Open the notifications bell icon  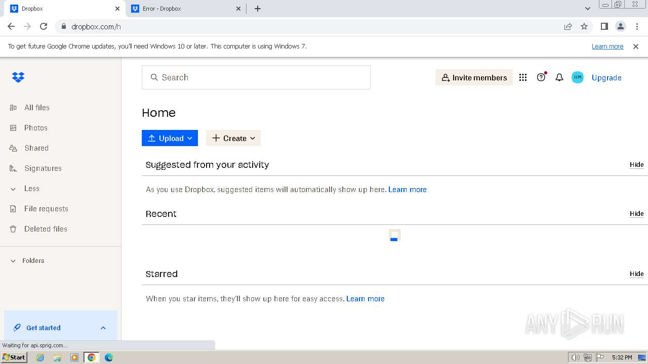tap(559, 77)
